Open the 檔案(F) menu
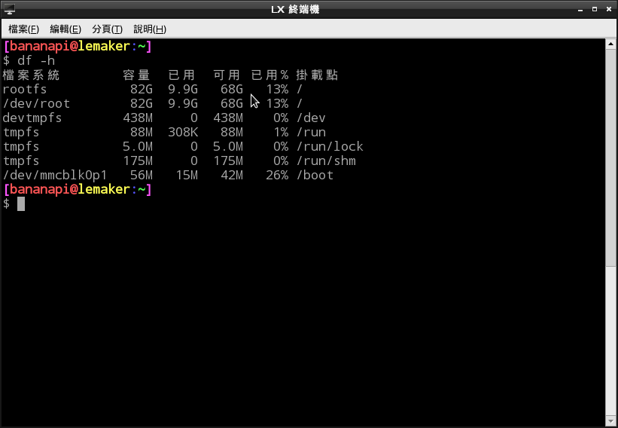The width and height of the screenshot is (618, 428). 23,29
